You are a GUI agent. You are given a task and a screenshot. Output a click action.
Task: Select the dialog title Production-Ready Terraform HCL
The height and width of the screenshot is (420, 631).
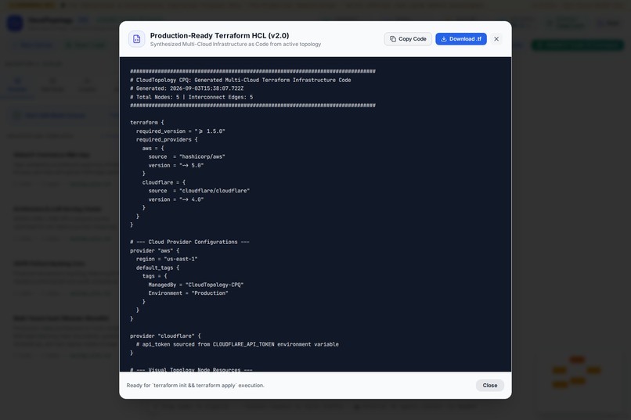point(219,35)
